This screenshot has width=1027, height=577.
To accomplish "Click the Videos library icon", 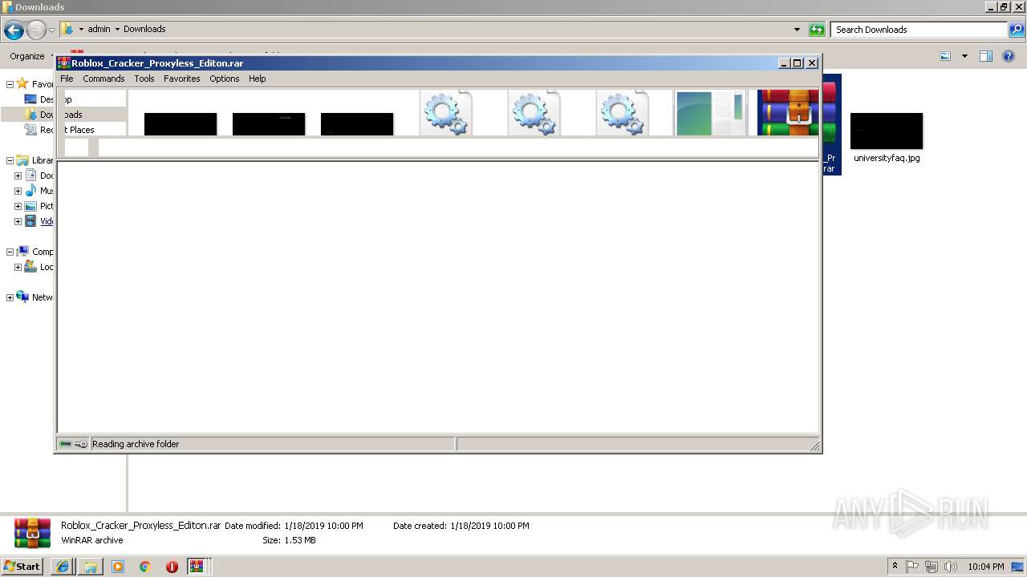I will tap(30, 221).
